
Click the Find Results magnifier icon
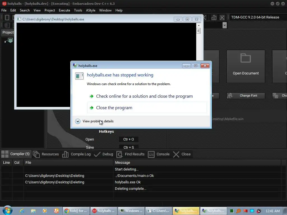click(119, 154)
